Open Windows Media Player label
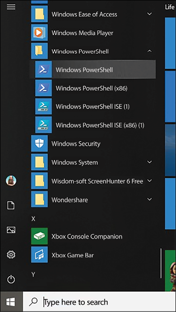 pyautogui.click(x=82, y=33)
